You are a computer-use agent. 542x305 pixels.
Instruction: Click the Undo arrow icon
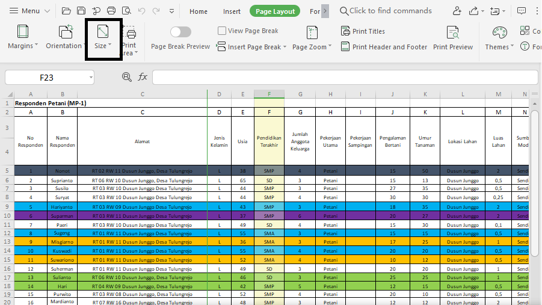[141, 11]
